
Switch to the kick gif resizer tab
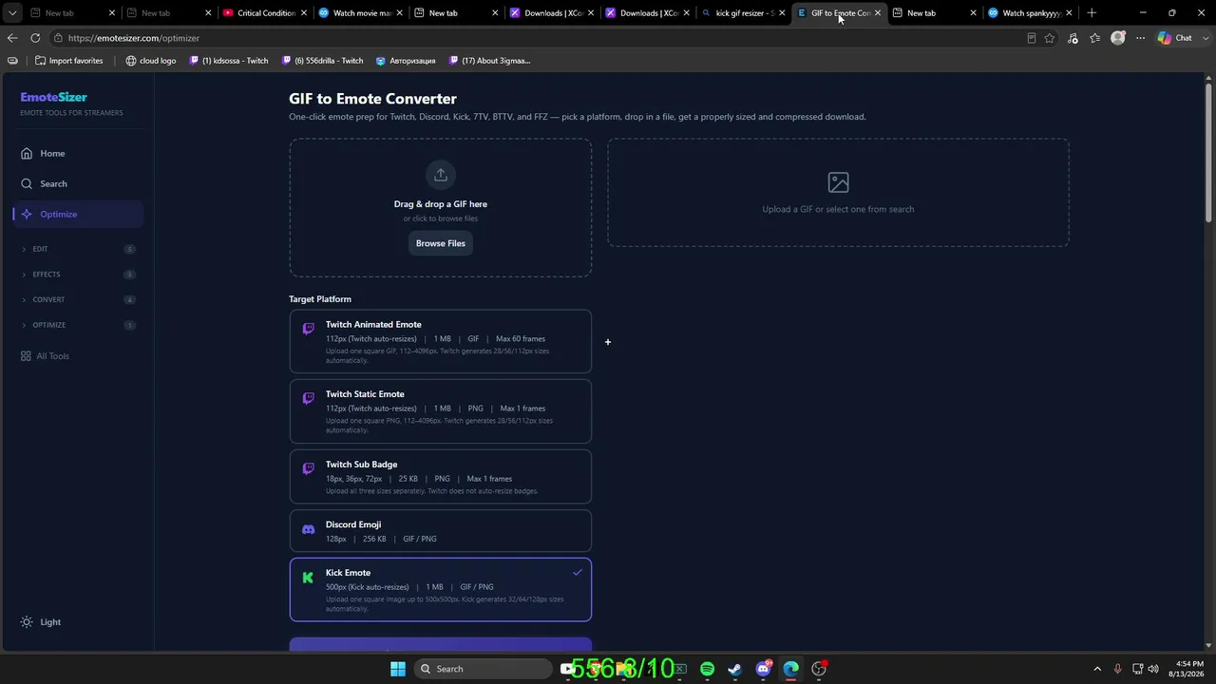pos(744,13)
